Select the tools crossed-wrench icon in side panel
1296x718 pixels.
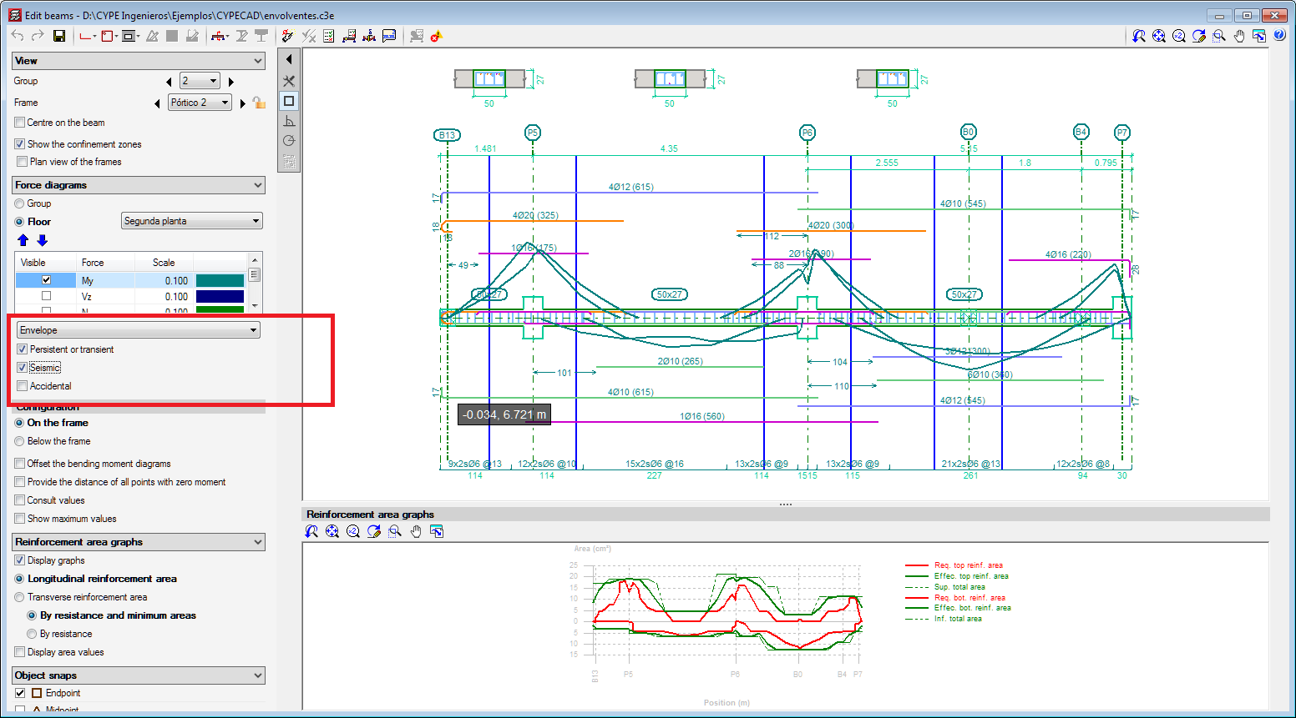[288, 81]
